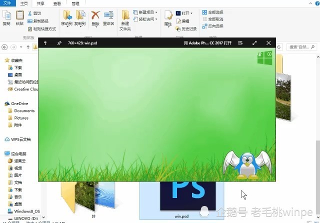Open 文档 under This PC

pos(15,182)
